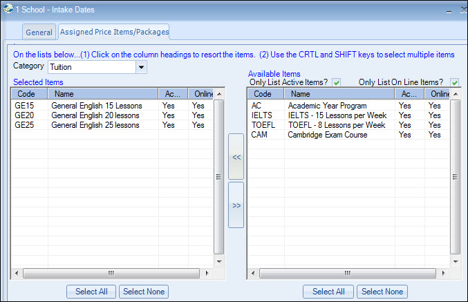The width and height of the screenshot is (468, 302).
Task: Move items left with << button
Action: [x=236, y=157]
